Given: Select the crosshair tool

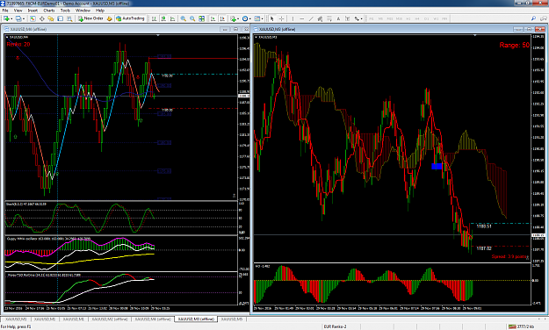Looking at the screenshot, I should click(x=281, y=18).
